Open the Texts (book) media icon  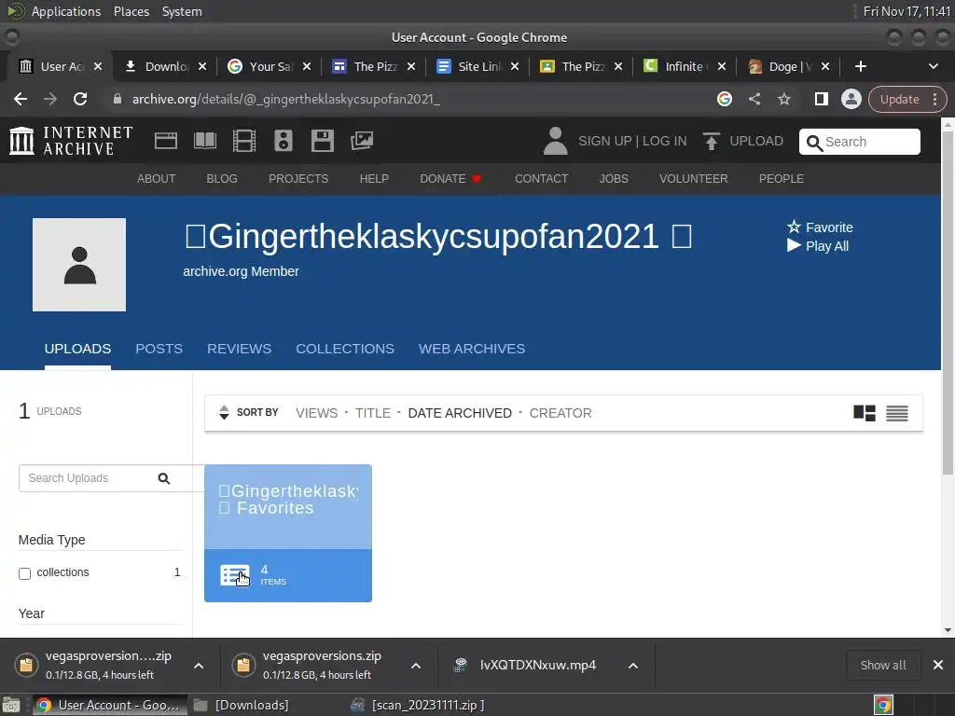point(204,141)
